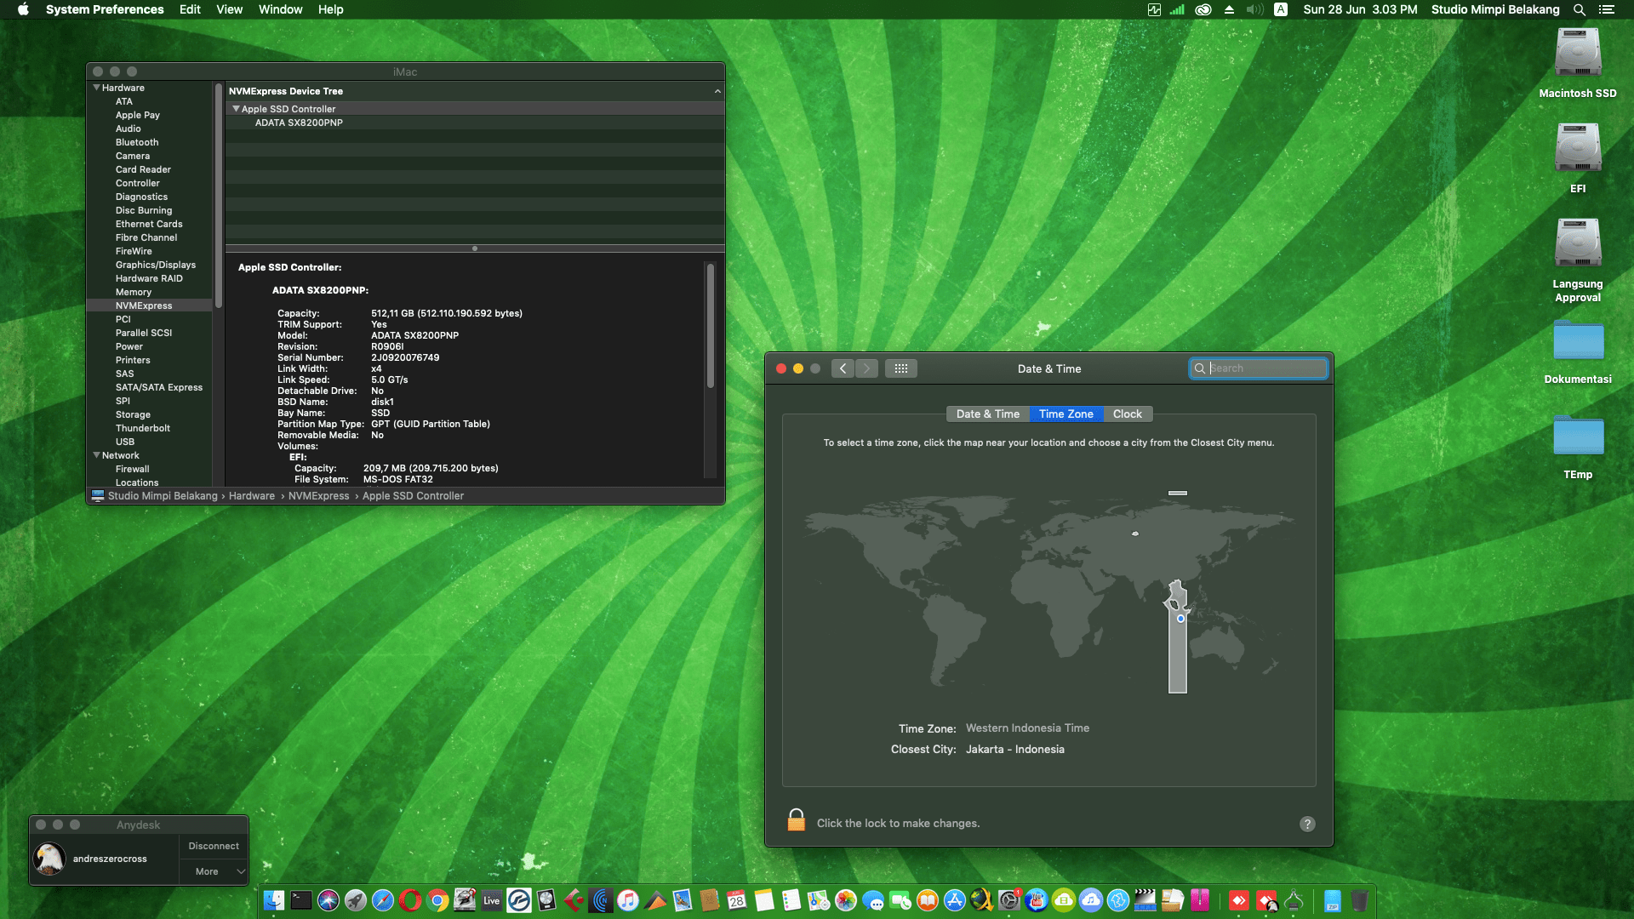Open the More dropdown in Anydesk
This screenshot has width=1634, height=919.
click(x=214, y=871)
